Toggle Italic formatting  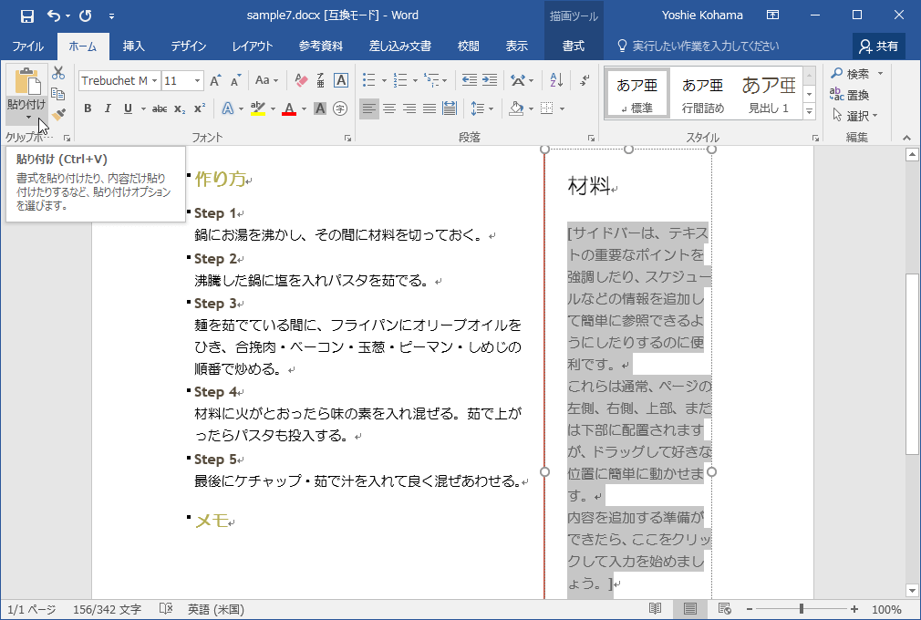pos(108,108)
